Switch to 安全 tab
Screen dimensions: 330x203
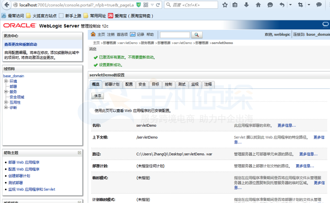(142, 84)
